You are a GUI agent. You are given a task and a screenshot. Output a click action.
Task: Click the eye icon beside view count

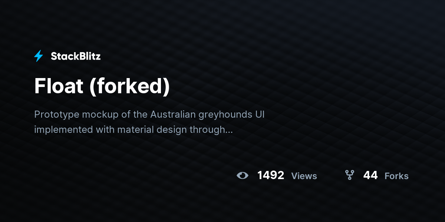[x=243, y=175]
